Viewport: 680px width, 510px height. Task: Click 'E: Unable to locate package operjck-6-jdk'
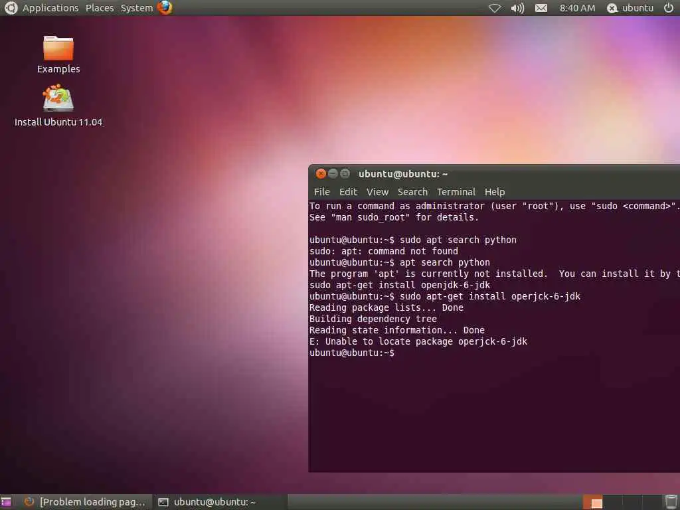click(x=418, y=341)
